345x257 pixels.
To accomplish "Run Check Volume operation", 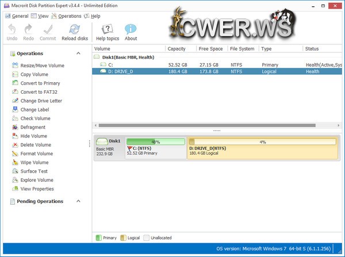I will click(x=31, y=118).
